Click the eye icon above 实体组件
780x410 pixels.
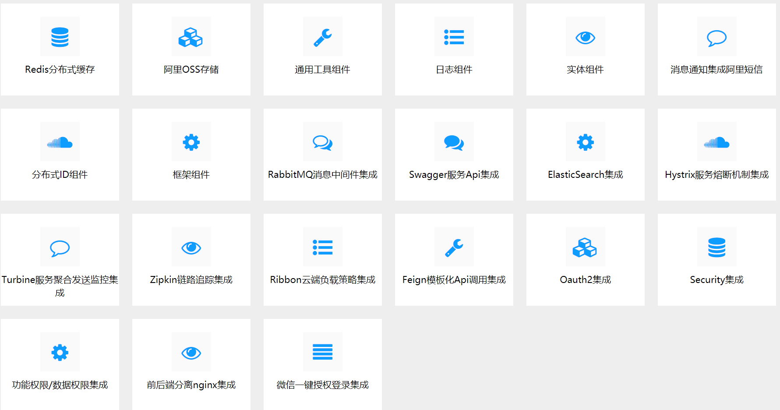click(x=586, y=38)
